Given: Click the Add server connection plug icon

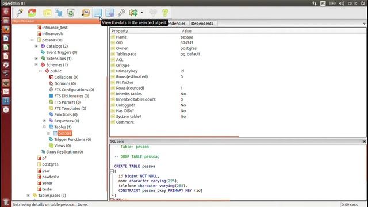Looking at the screenshot, I should click(x=20, y=13).
